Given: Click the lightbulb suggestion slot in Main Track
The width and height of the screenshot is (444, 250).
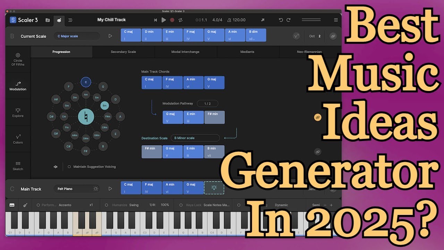Looking at the screenshot, I should click(x=214, y=187).
